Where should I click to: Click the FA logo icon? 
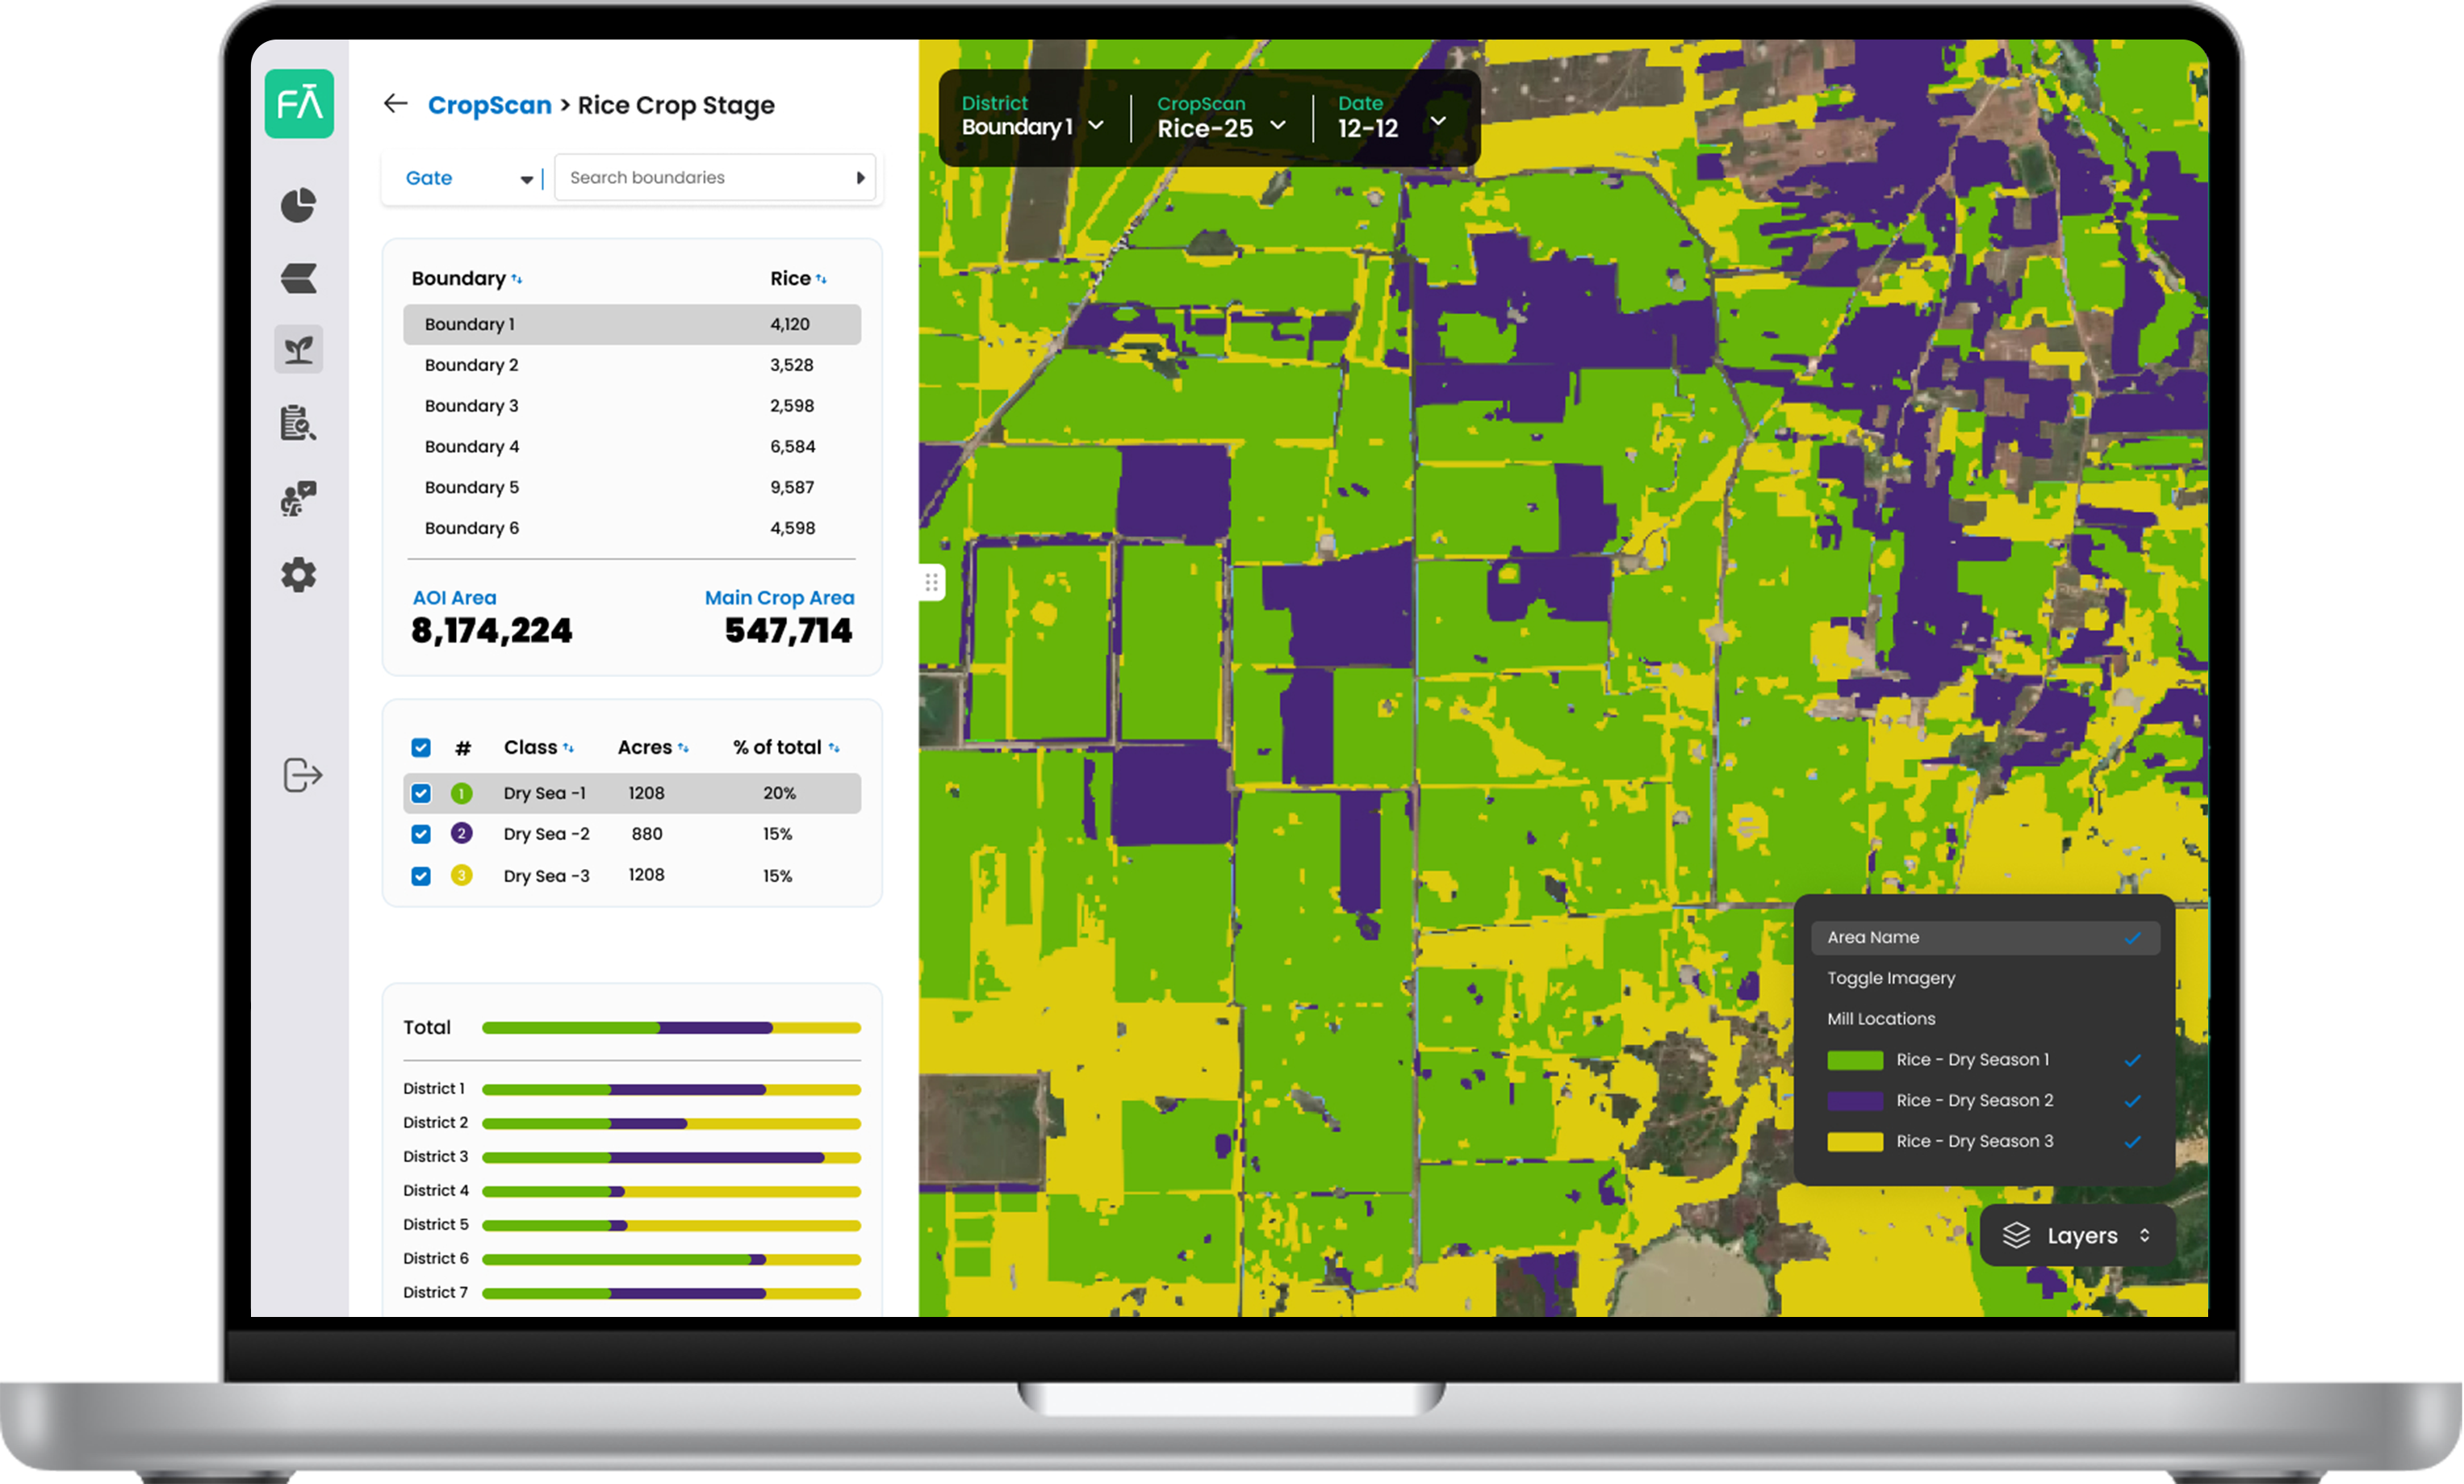point(299,103)
